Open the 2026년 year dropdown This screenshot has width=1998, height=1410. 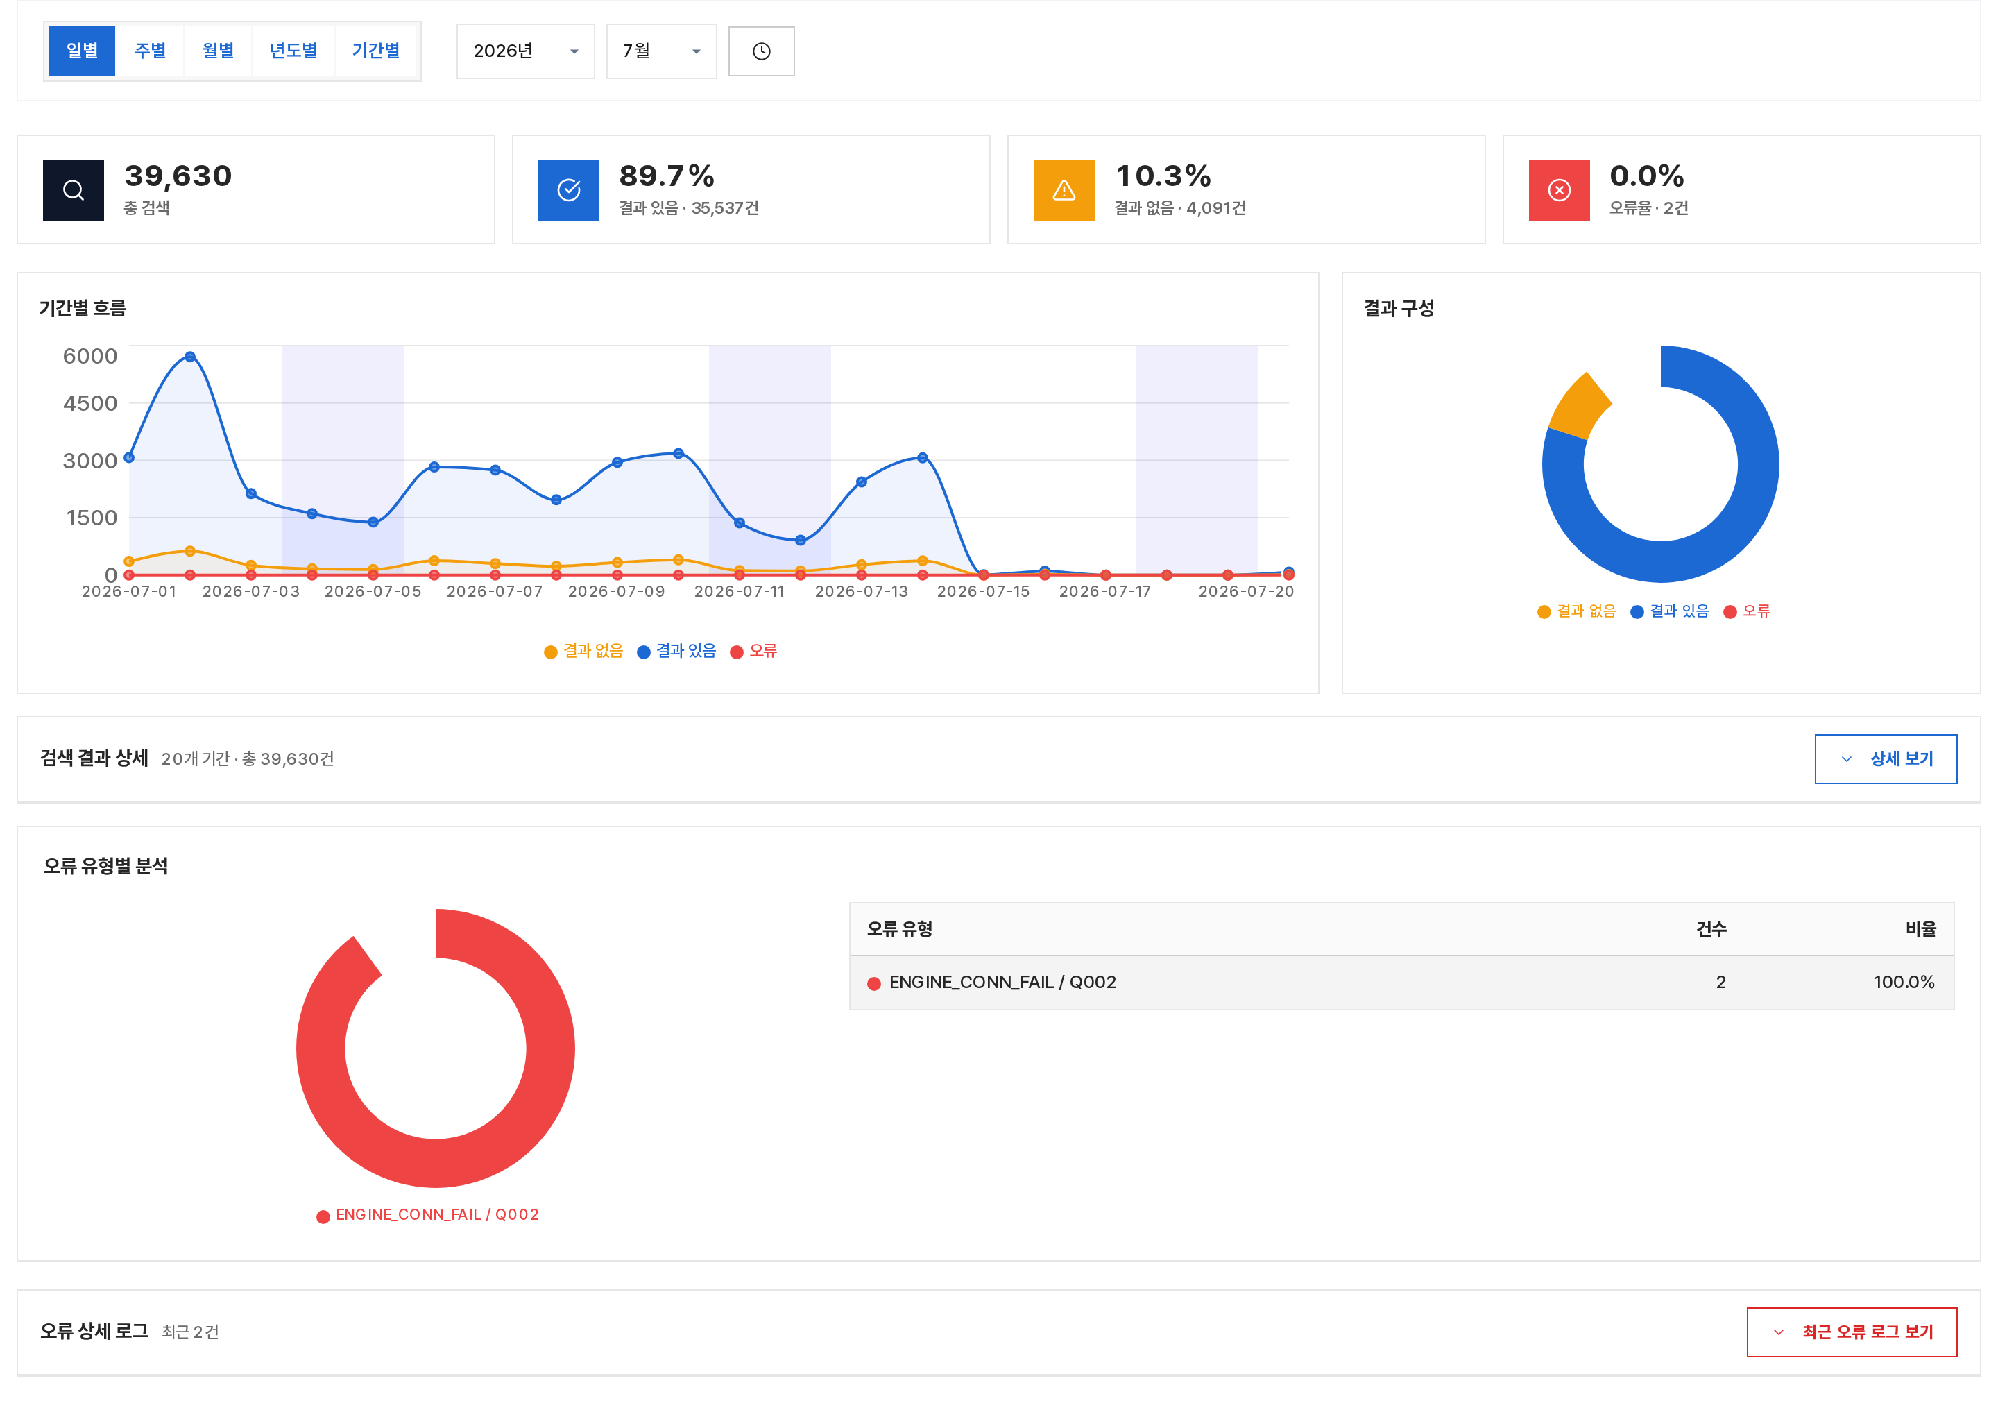click(526, 51)
